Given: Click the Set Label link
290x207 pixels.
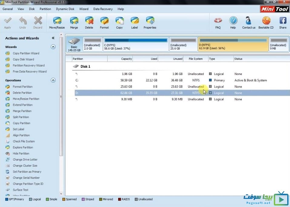Looking at the screenshot, I should click(18, 129).
